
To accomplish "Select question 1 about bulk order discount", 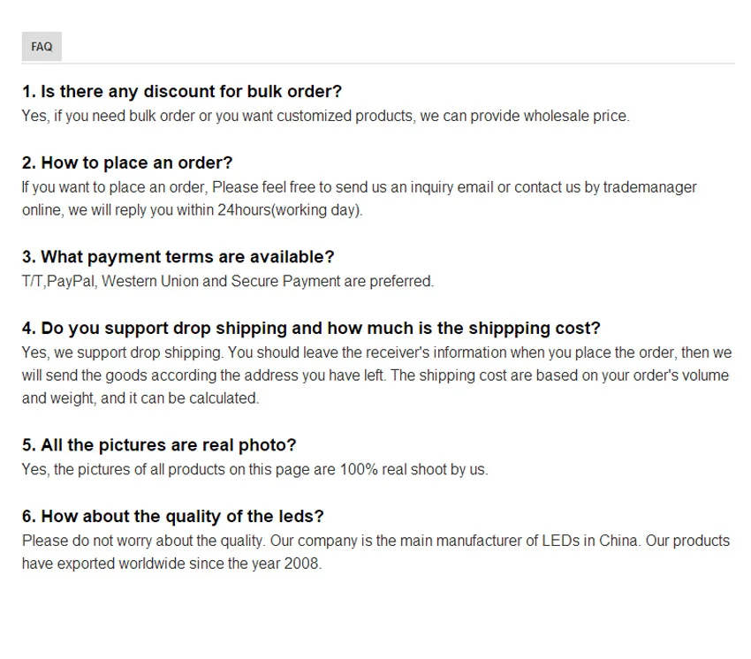I will (x=182, y=91).
